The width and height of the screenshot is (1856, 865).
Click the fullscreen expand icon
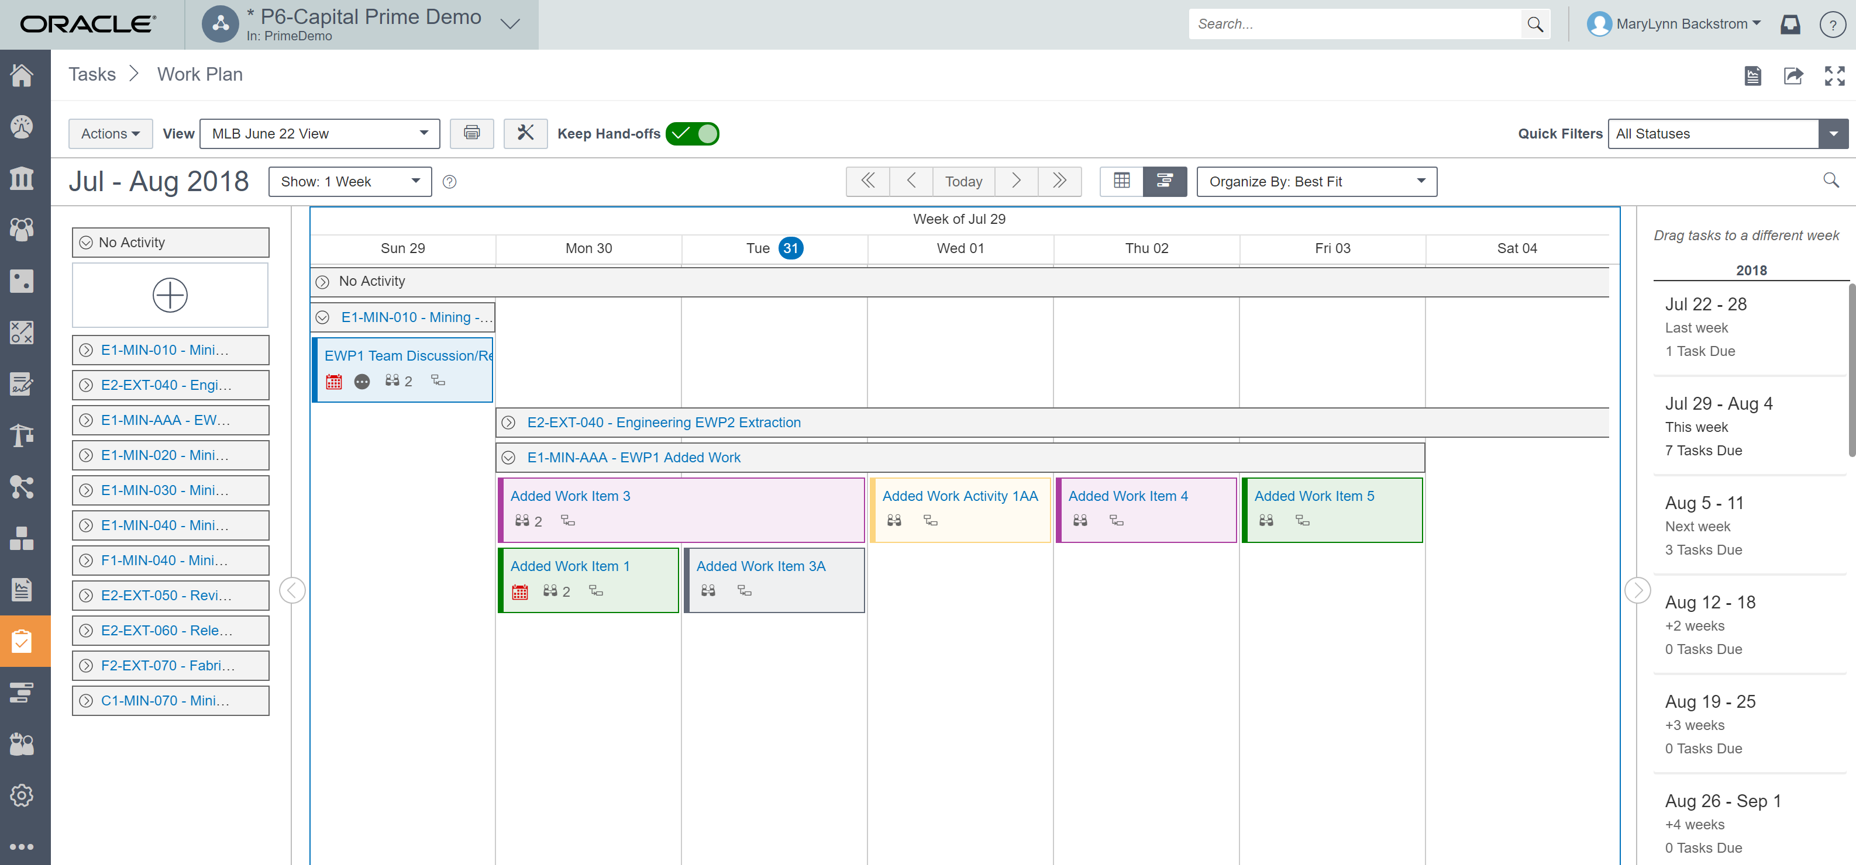coord(1834,75)
